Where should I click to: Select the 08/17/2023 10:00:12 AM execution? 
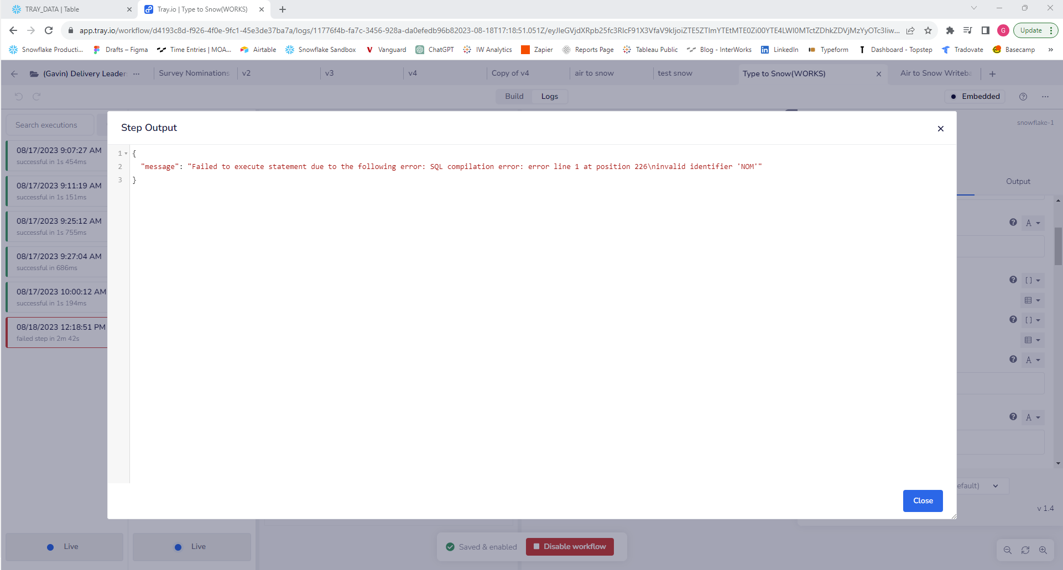pos(56,297)
